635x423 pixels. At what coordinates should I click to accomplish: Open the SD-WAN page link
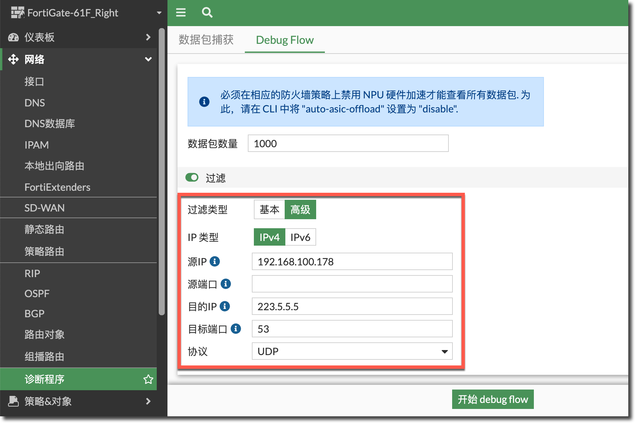(x=45, y=208)
